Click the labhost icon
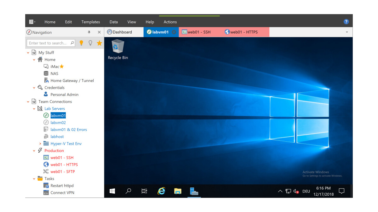Image resolution: width=378 pixels, height=212 pixels. (x=46, y=137)
